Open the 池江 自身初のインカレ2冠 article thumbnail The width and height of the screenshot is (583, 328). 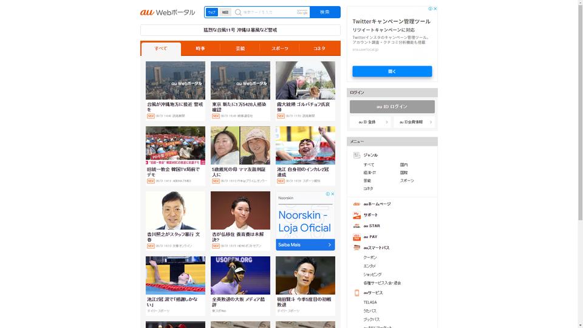pyautogui.click(x=305, y=145)
